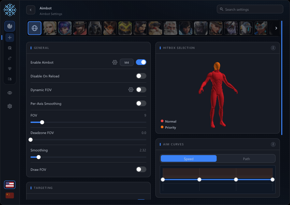Switch to the Path curve tab
This screenshot has width=290, height=205.
[246, 159]
